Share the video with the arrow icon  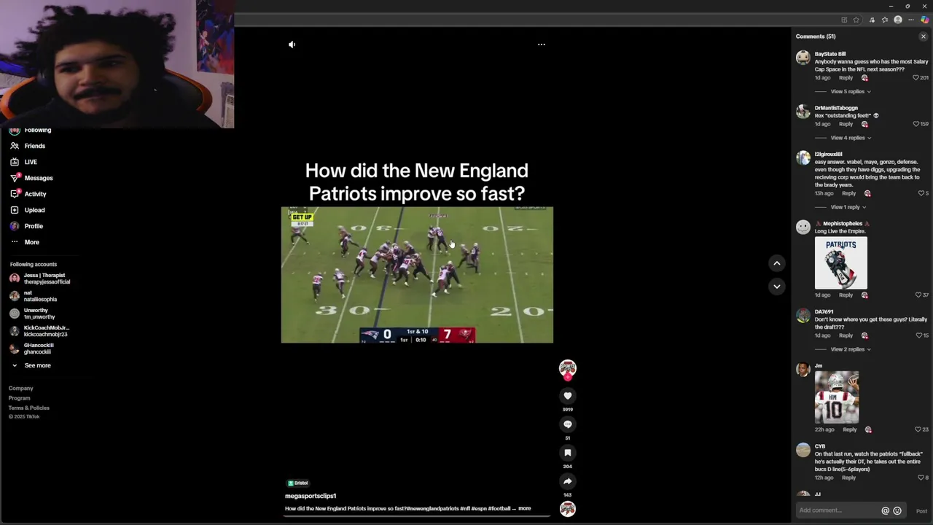[x=568, y=481]
